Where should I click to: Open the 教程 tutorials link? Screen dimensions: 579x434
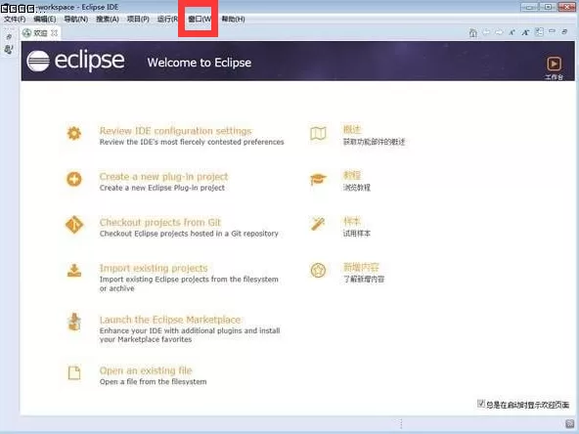[x=352, y=175]
